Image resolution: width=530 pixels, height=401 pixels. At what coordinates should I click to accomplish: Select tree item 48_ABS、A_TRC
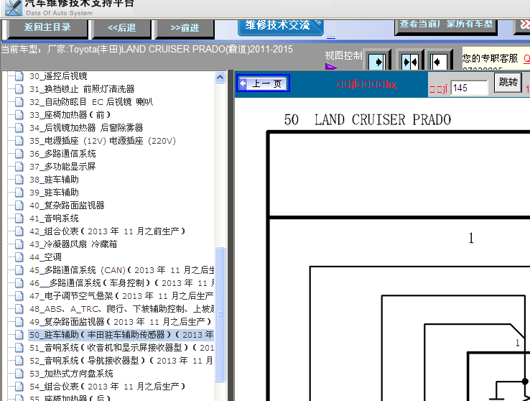click(121, 309)
